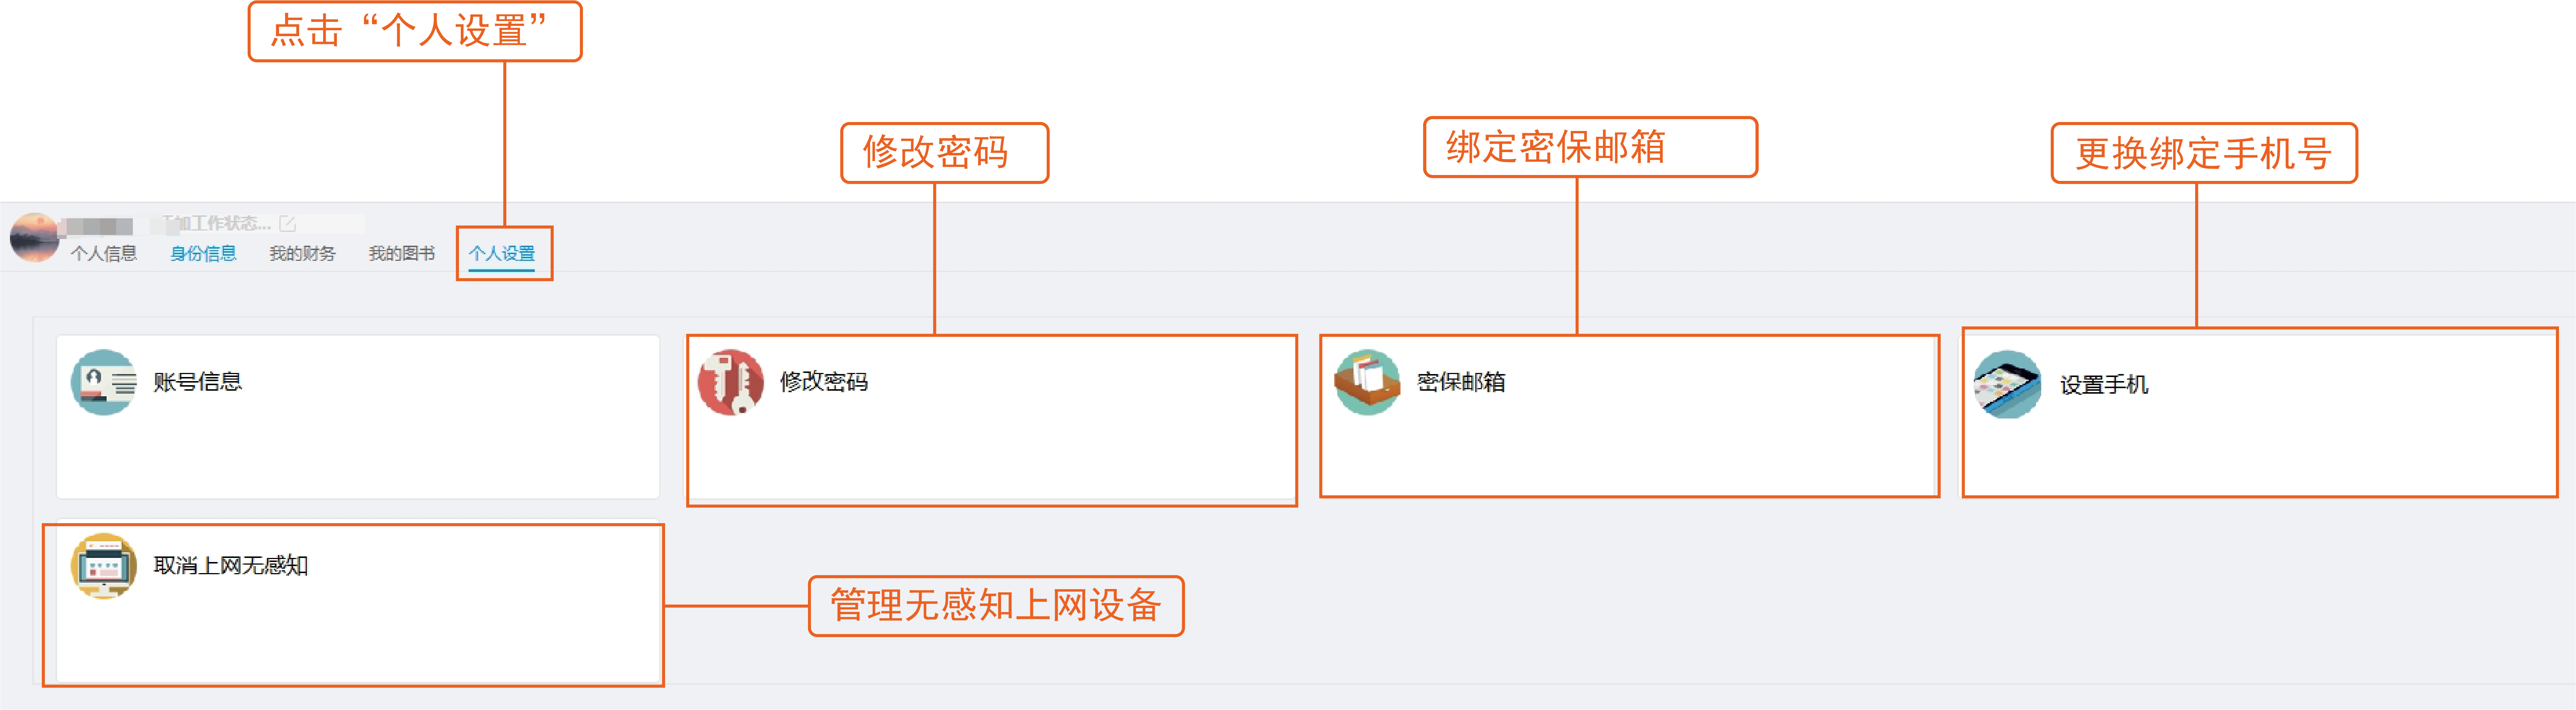Click the 密保邮箱 card title
The width and height of the screenshot is (2576, 710).
click(x=1461, y=382)
